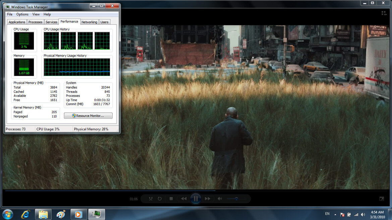Viewport: 392px width, 220px height.
Task: Show hidden system tray icons
Action: tap(335, 215)
